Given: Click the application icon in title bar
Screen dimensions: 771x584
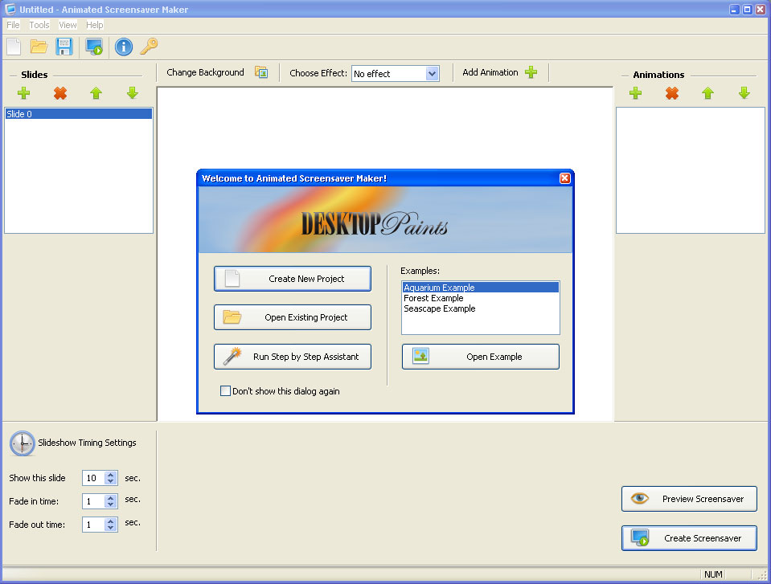Looking at the screenshot, I should pyautogui.click(x=10, y=10).
